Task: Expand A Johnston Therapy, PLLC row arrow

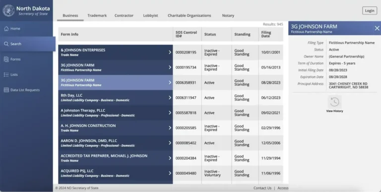Action: tap(170, 113)
